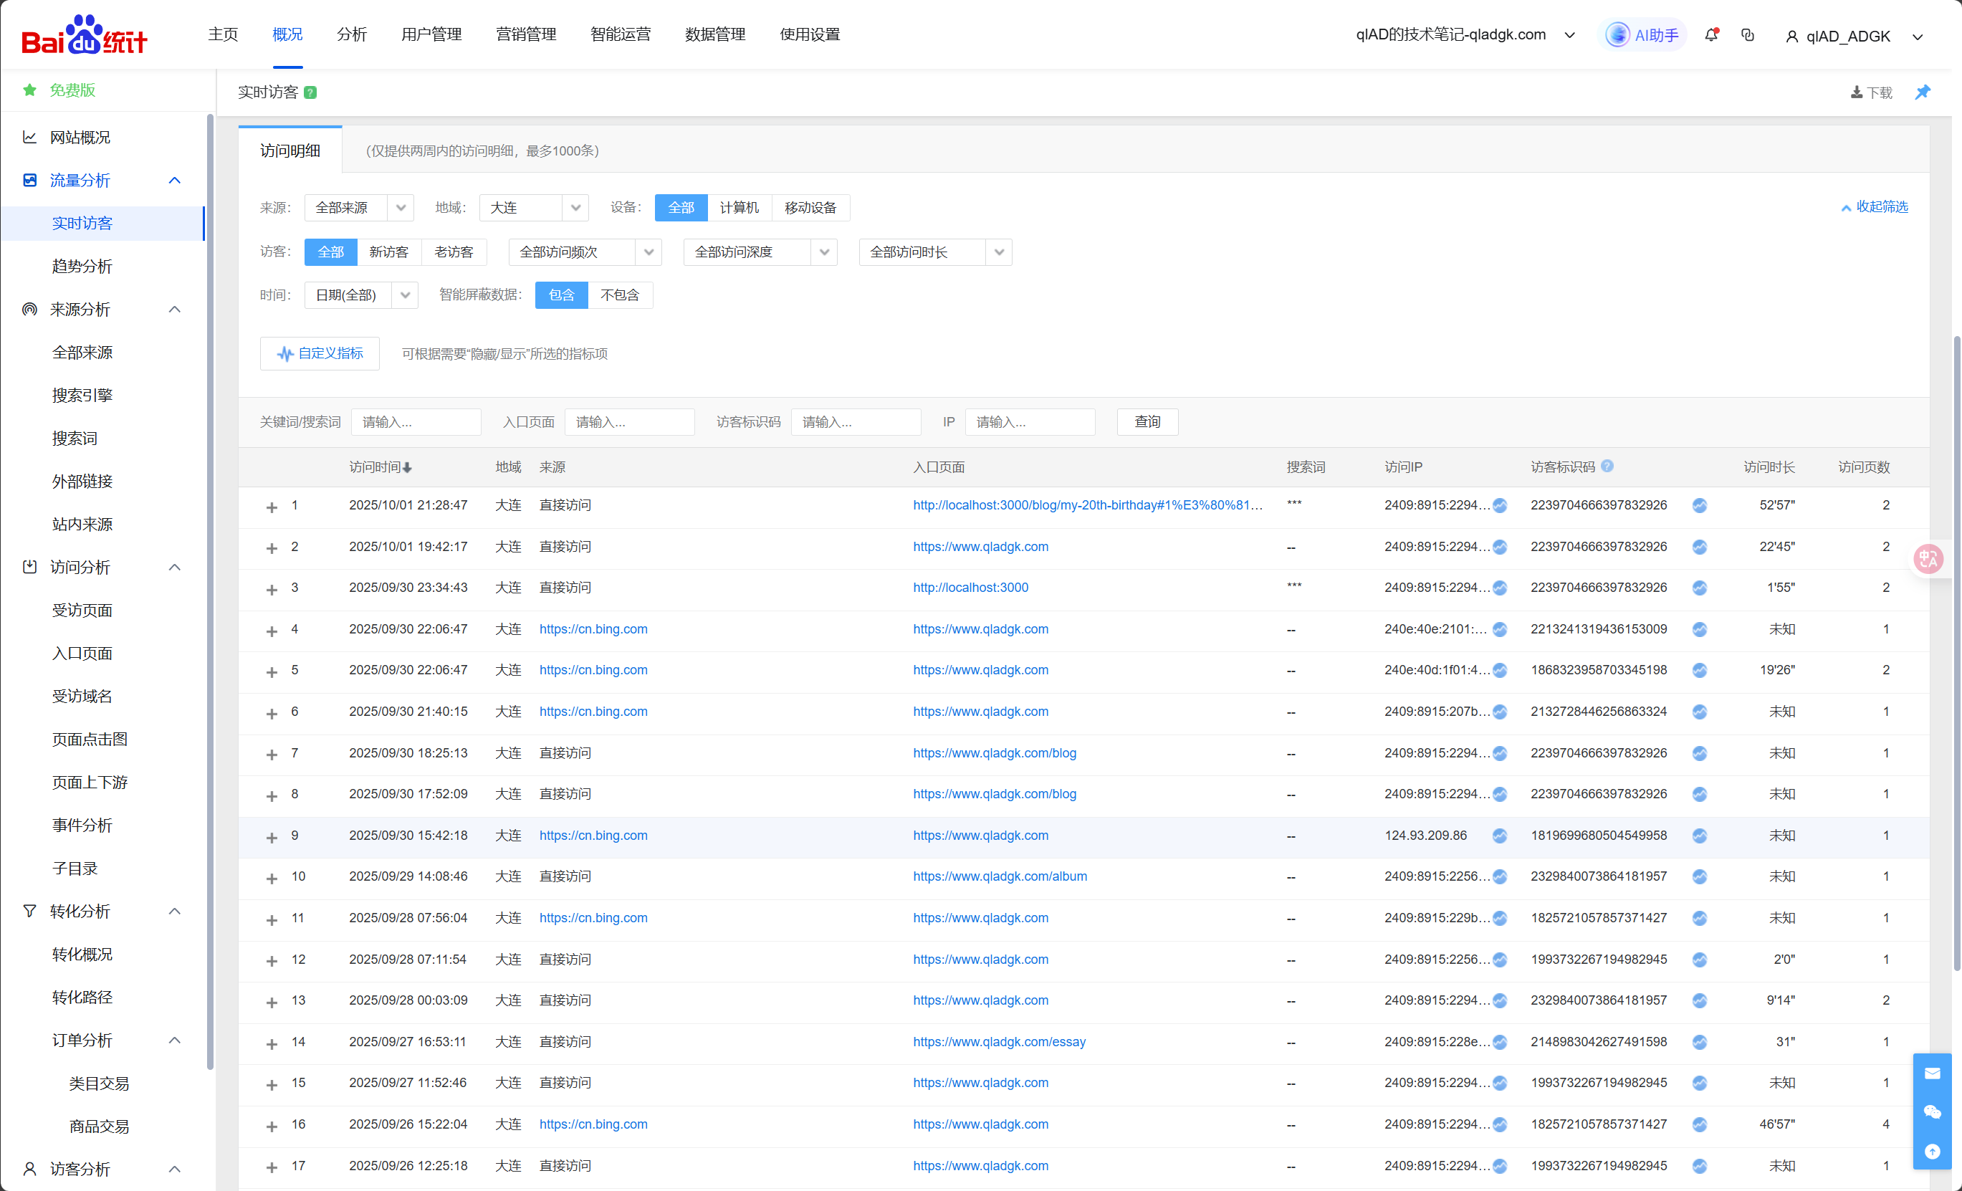Open the 地域 dropdown showing 大连
The height and width of the screenshot is (1191, 1962).
(x=532, y=208)
